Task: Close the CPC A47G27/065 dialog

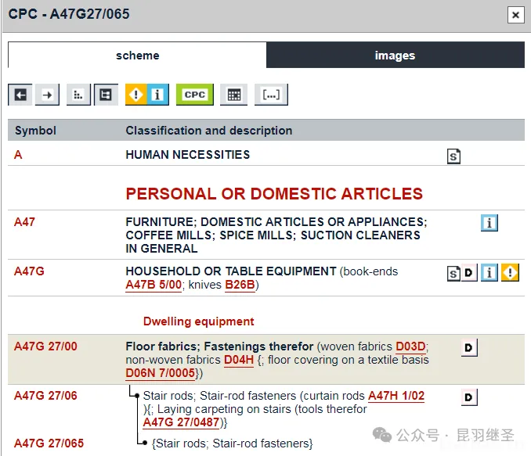Action: coord(515,15)
